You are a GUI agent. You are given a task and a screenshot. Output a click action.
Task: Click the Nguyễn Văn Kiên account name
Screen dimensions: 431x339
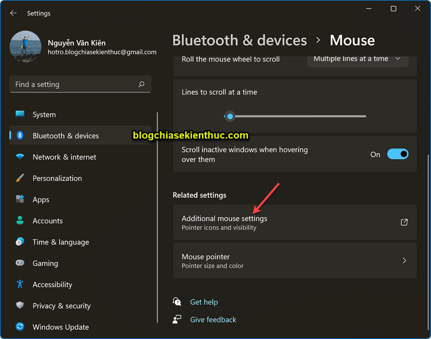click(x=77, y=43)
